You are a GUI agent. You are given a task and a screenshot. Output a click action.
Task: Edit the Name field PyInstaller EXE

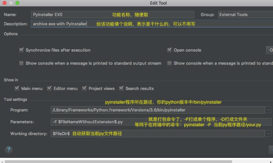pos(113,15)
